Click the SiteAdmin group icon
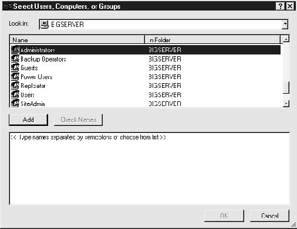The height and width of the screenshot is (229, 297). [x=15, y=103]
